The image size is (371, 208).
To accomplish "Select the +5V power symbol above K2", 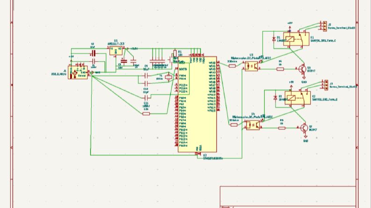I will point(291,87).
